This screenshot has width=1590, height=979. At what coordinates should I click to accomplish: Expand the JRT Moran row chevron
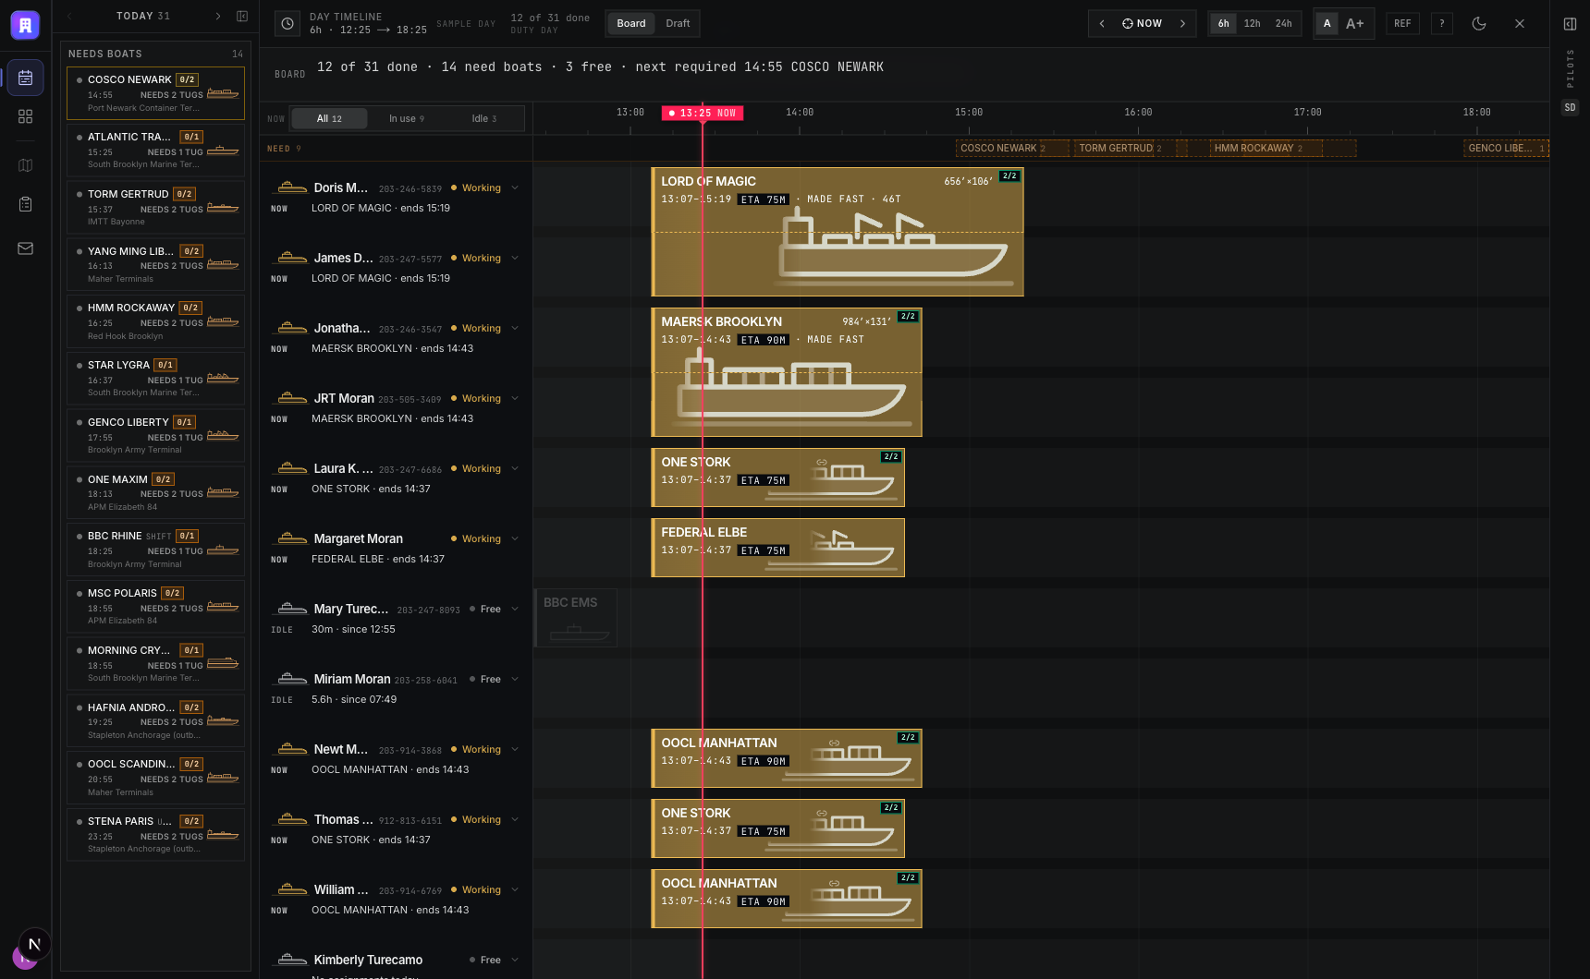click(515, 399)
